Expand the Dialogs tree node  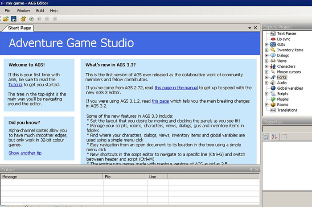[x=267, y=55]
